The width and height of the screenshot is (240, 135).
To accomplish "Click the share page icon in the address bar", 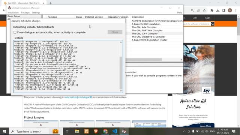I will (x=198, y=10).
